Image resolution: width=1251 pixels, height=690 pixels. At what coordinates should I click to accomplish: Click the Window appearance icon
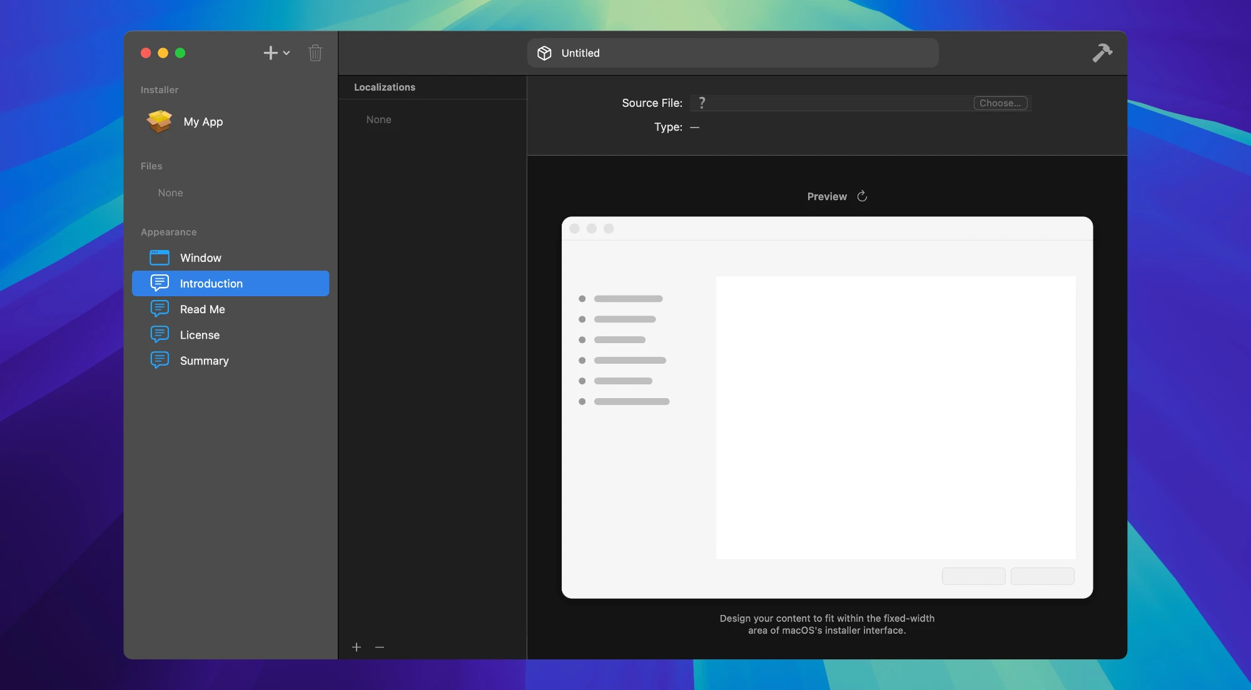(x=160, y=258)
